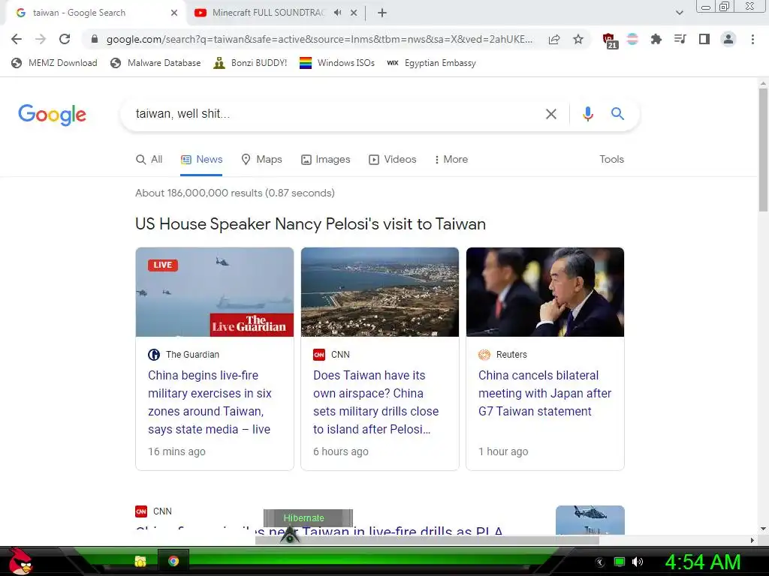This screenshot has width=769, height=576.
Task: Open the Windows ISOs bookmark
Action: coord(337,63)
